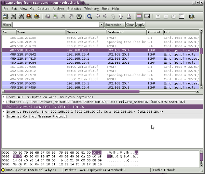Zoom out toolbar icon
The height and width of the screenshot is (174, 205).
(166, 16)
